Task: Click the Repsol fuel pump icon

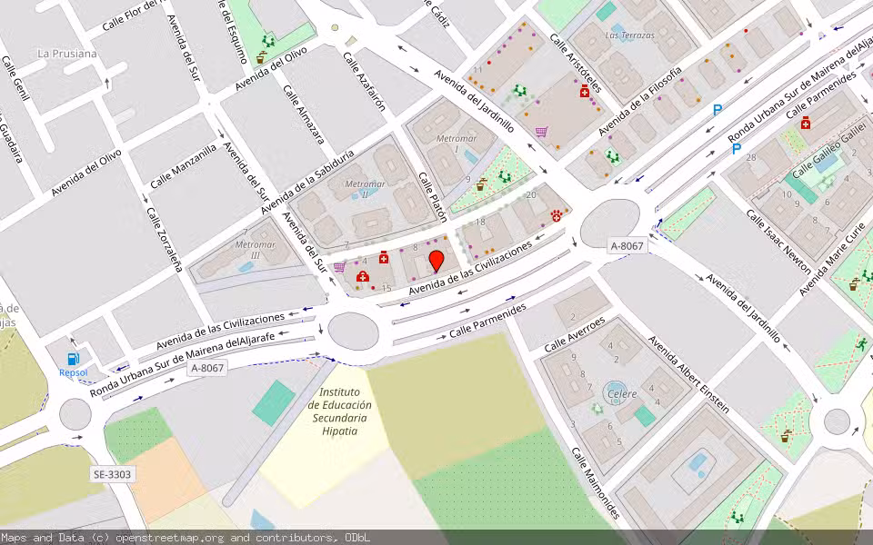Action: tap(72, 360)
